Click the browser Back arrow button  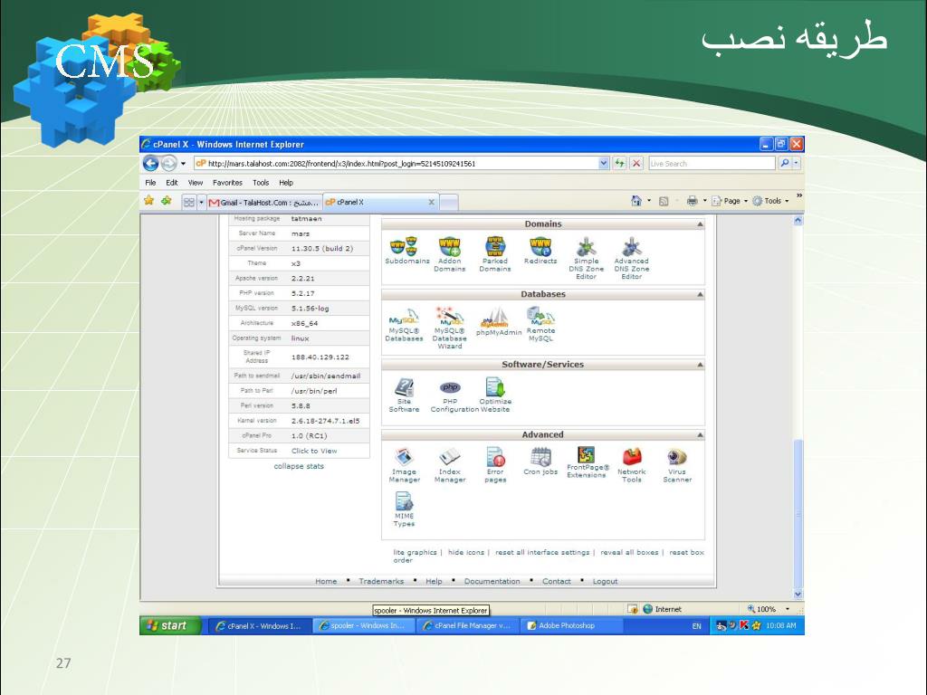(151, 163)
